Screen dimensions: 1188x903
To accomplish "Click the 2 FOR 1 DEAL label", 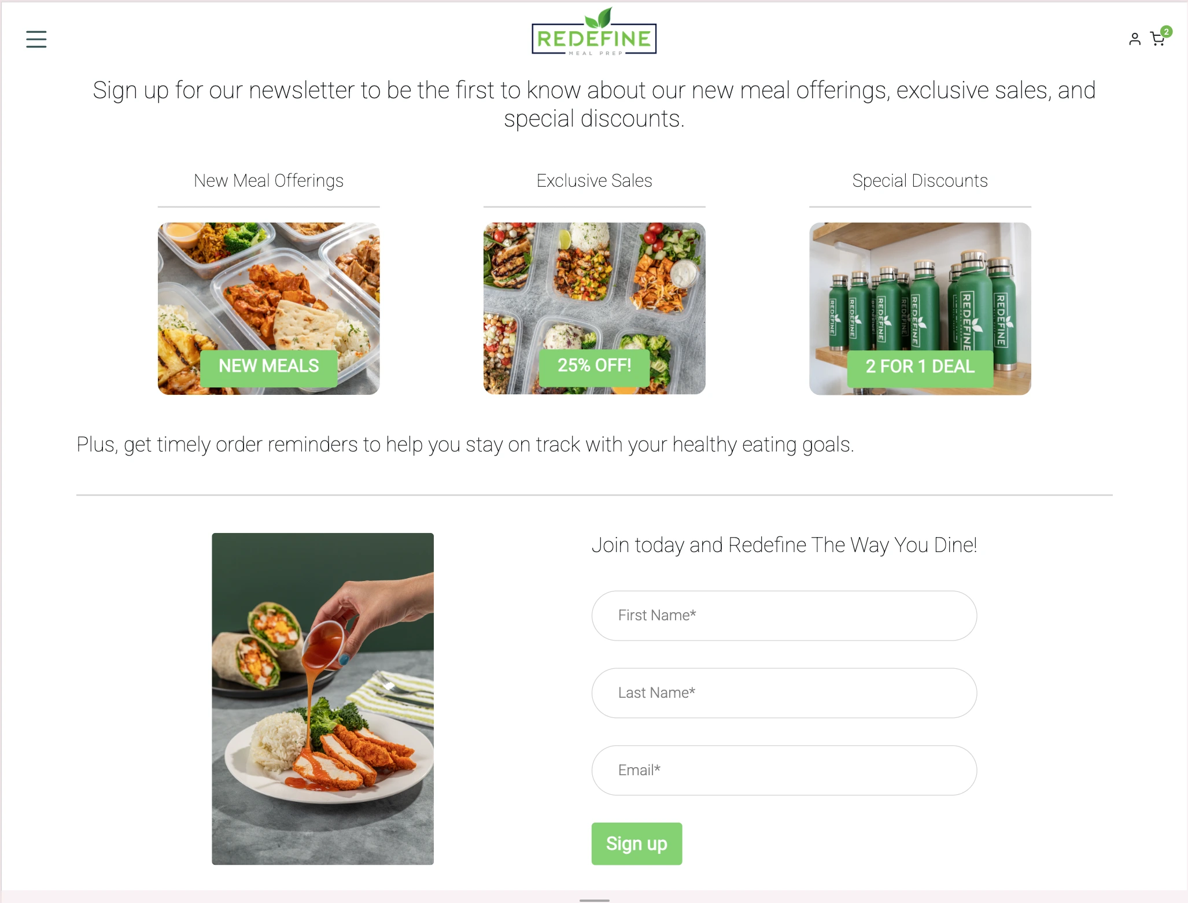I will 920,367.
